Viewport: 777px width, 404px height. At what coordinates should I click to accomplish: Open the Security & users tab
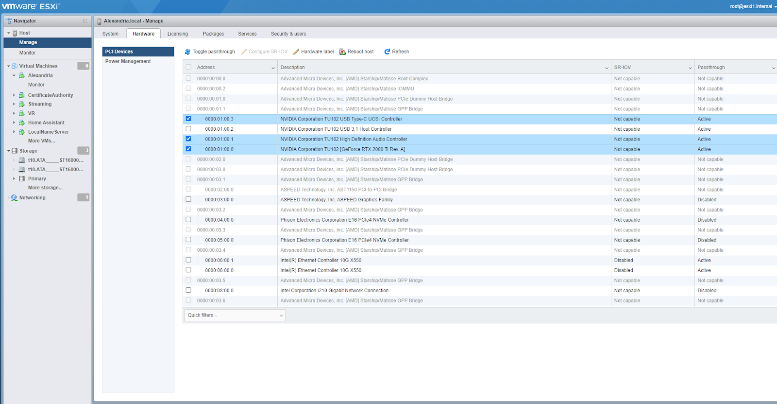click(x=288, y=34)
